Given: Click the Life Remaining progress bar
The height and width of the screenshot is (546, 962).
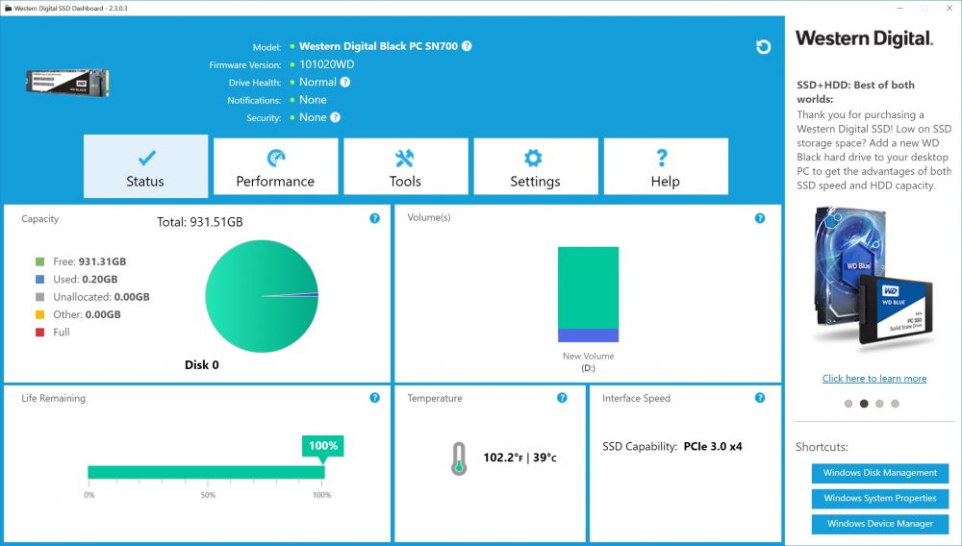Looking at the screenshot, I should tap(206, 472).
